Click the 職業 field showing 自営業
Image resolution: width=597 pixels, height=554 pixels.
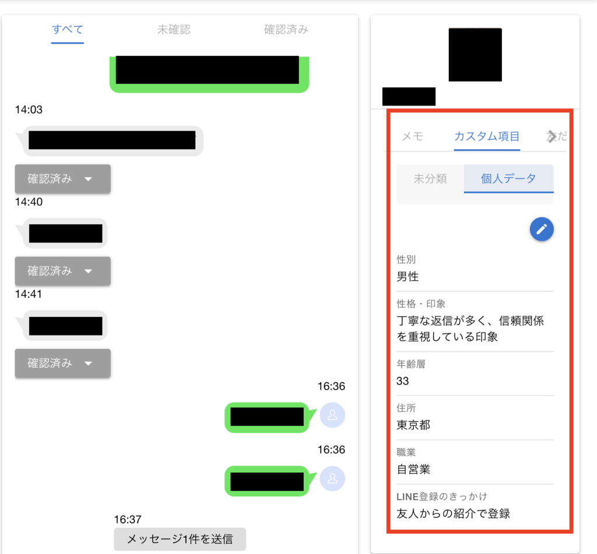pyautogui.click(x=475, y=462)
